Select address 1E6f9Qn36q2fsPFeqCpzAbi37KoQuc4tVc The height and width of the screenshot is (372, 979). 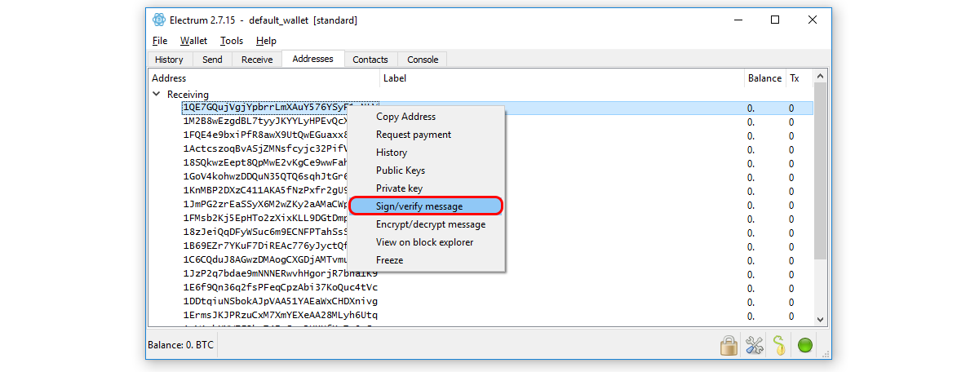pyautogui.click(x=281, y=287)
